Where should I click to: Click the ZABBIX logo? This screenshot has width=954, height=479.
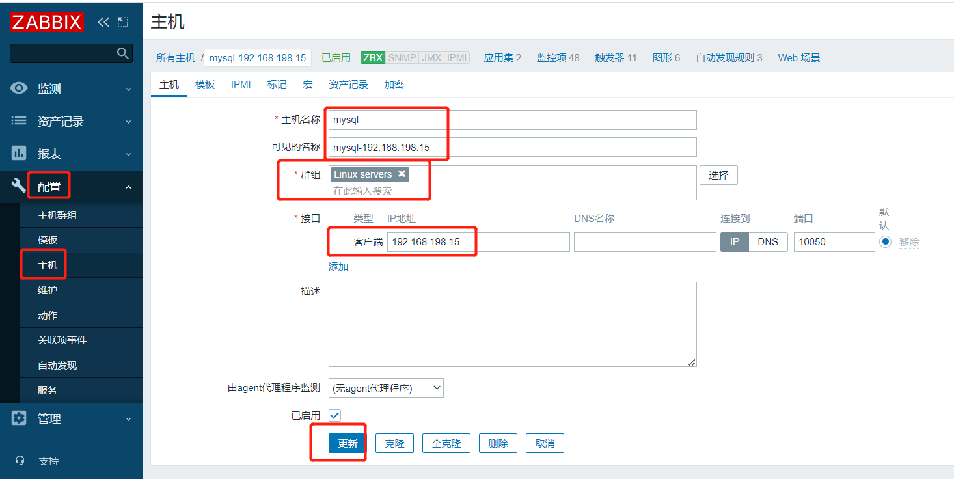coord(47,22)
